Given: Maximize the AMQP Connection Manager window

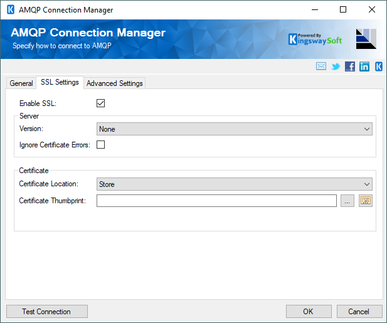Looking at the screenshot, I should tap(343, 10).
